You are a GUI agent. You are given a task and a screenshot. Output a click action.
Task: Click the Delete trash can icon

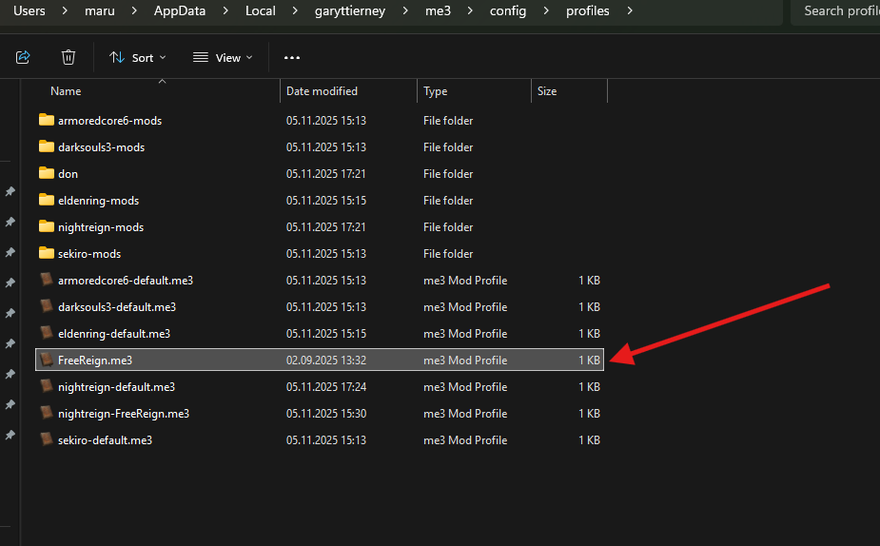(x=68, y=57)
